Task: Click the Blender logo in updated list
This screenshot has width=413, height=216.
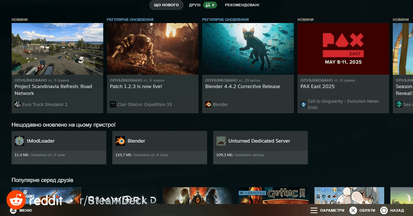Action: (x=120, y=141)
